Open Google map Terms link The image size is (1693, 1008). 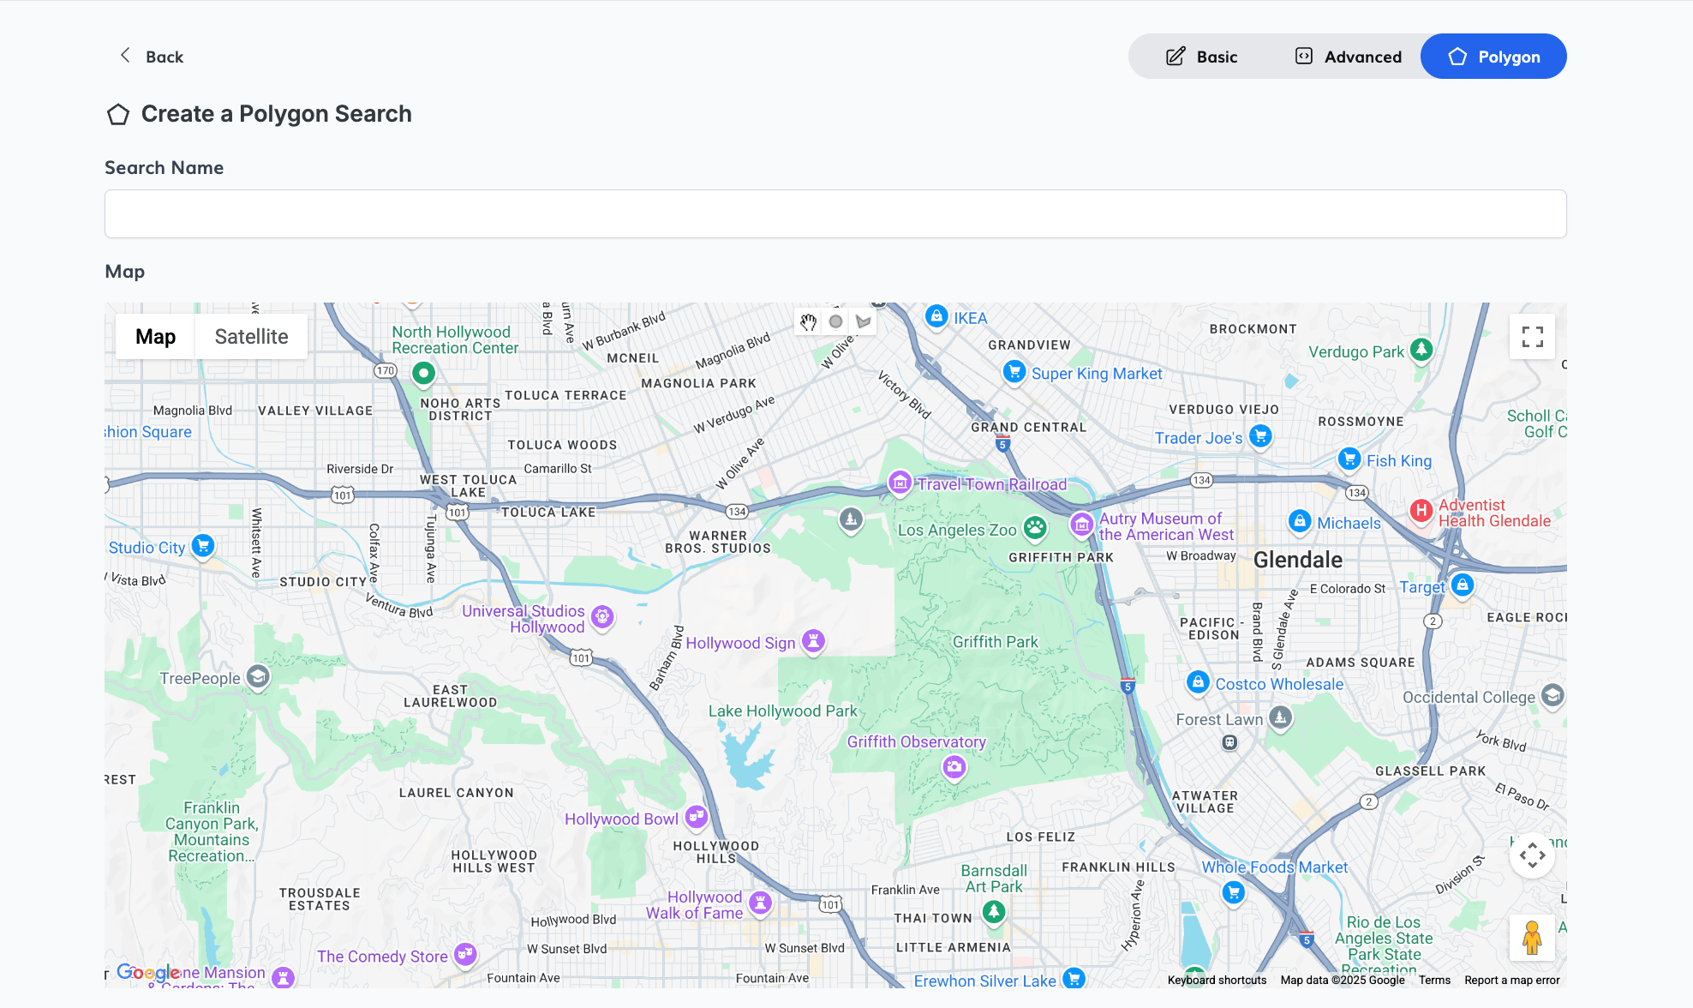[1434, 981]
